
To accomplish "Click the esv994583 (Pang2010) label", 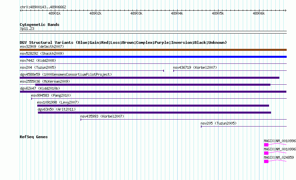I will coord(51,95).
